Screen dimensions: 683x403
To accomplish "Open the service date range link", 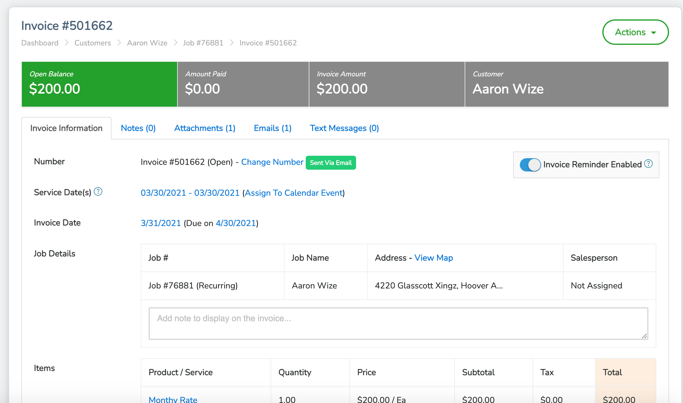I will [x=190, y=193].
